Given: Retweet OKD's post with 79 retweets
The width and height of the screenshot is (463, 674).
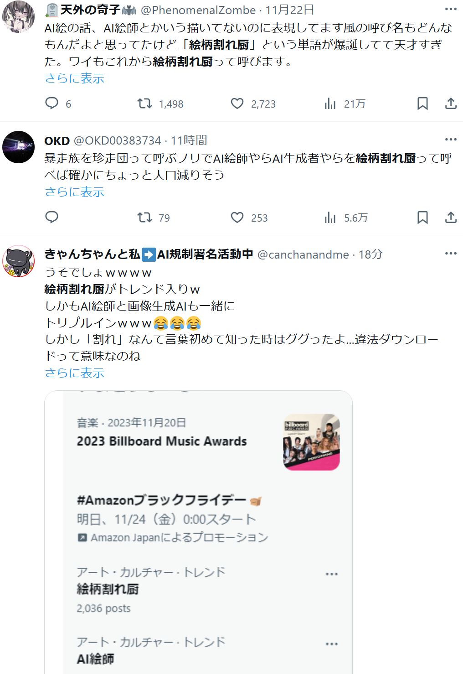Looking at the screenshot, I should 145,218.
